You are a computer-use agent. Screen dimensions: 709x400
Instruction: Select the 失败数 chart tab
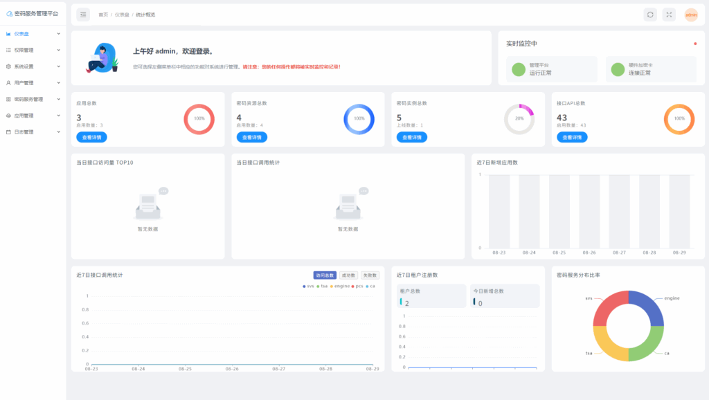[x=370, y=275]
